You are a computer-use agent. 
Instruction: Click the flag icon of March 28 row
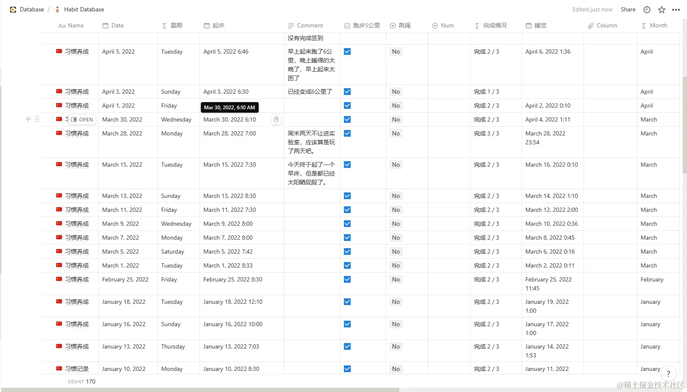[x=59, y=133]
